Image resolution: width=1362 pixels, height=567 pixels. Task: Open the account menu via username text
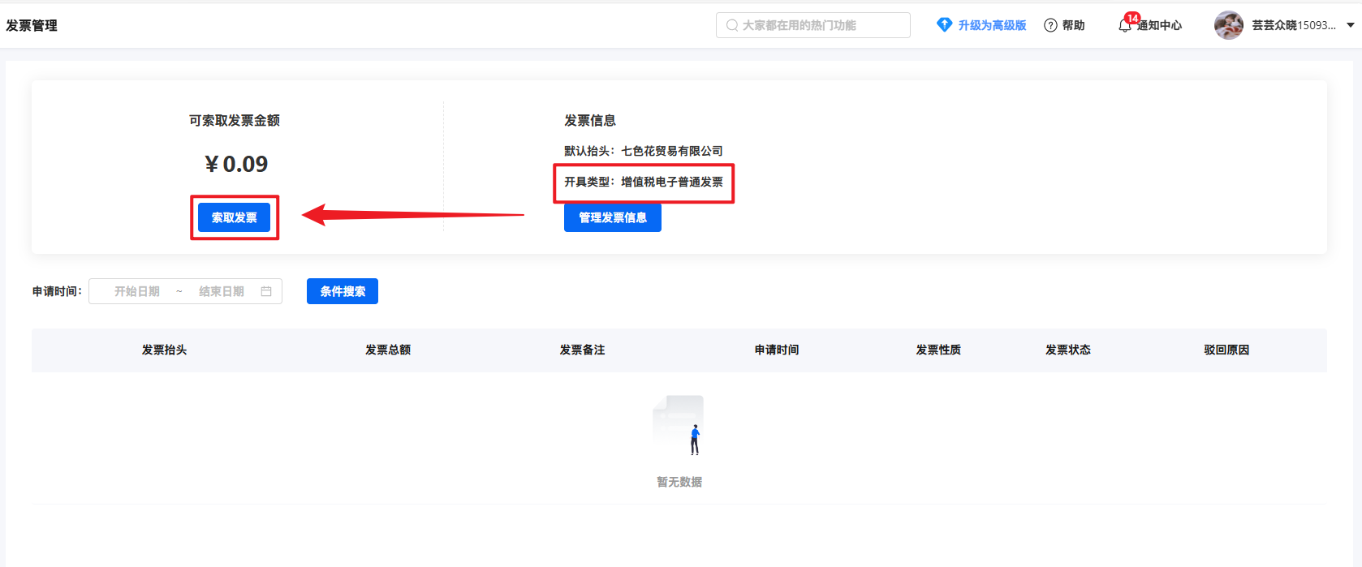click(x=1293, y=25)
